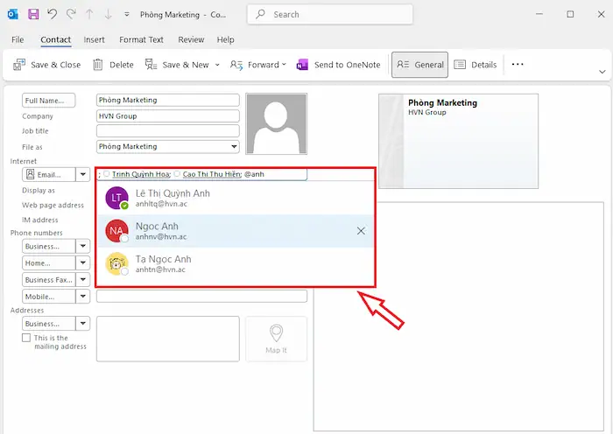Image resolution: width=613 pixels, height=434 pixels.
Task: Enable 'This is the mailing address' checkbox
Action: 26,338
